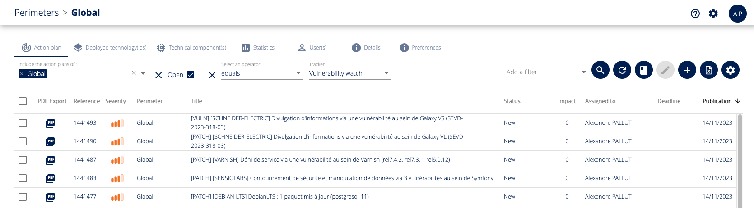
Task: Click the spreadsheet export icon
Action: [x=708, y=70]
